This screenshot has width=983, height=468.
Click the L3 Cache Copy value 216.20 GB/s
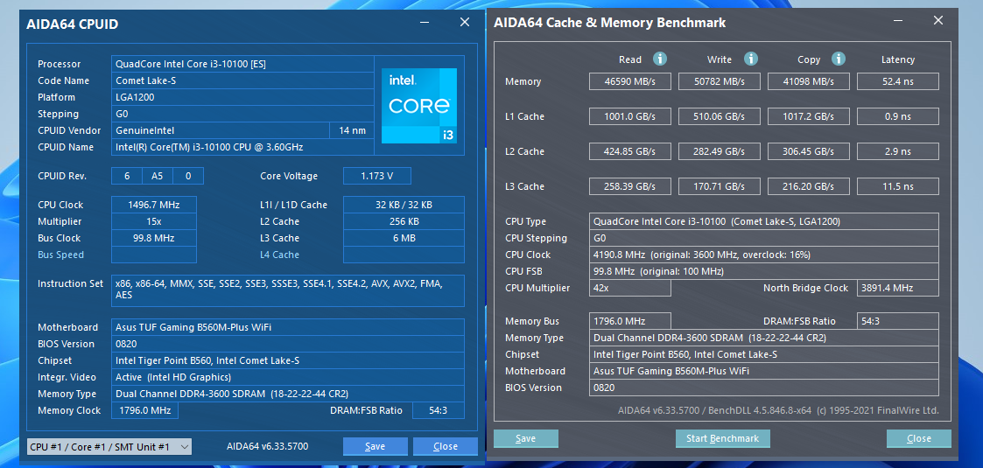point(809,186)
